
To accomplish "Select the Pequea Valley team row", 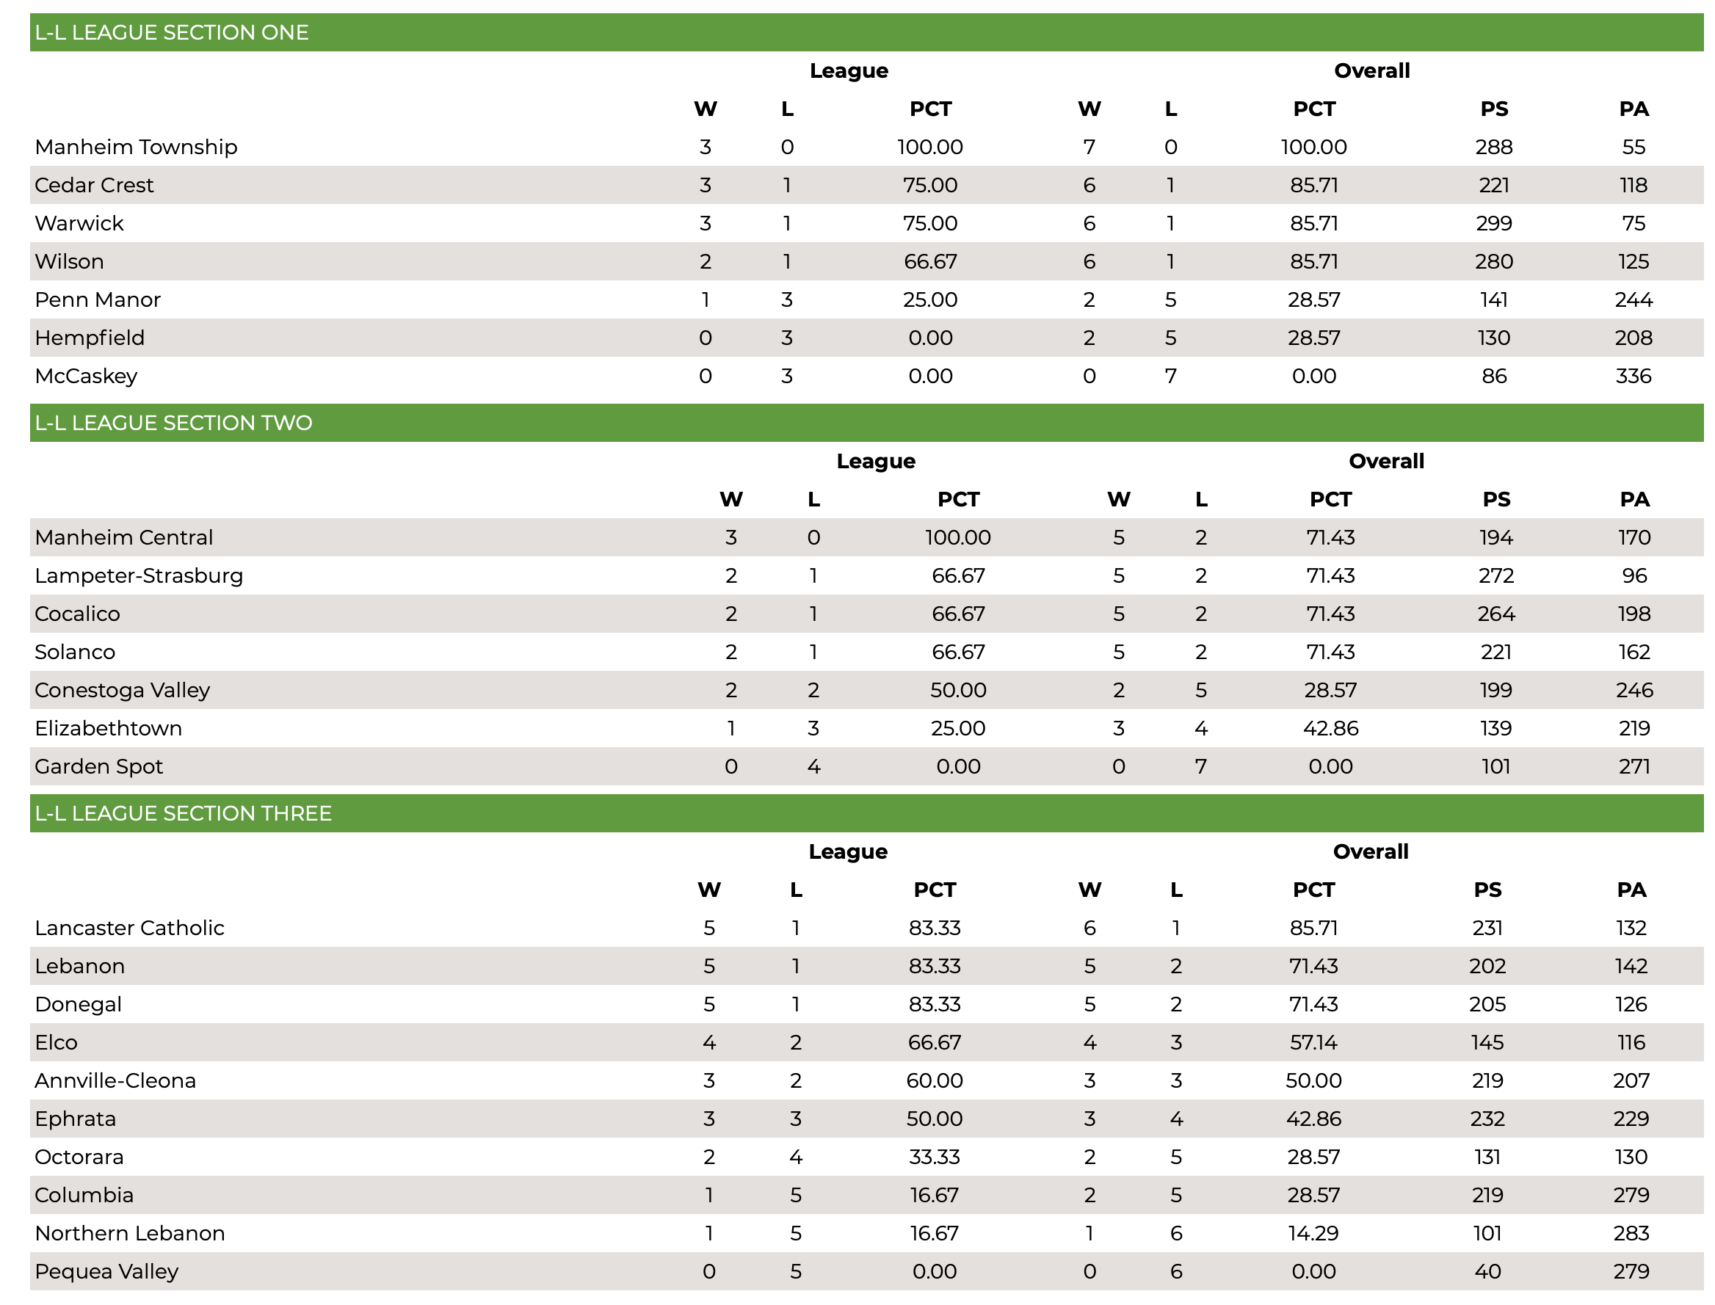I will click(866, 1271).
